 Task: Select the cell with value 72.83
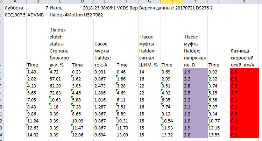pos(60,93)
